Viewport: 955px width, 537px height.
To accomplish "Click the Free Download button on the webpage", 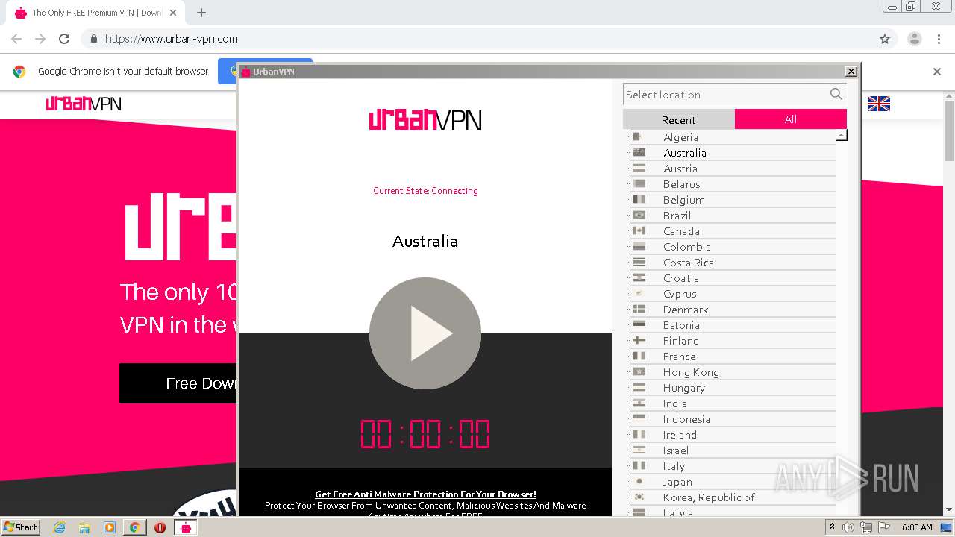I will click(178, 383).
